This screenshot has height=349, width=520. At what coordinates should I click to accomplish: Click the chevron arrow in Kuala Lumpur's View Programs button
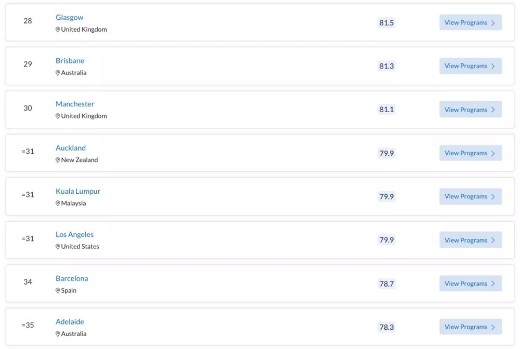click(493, 197)
